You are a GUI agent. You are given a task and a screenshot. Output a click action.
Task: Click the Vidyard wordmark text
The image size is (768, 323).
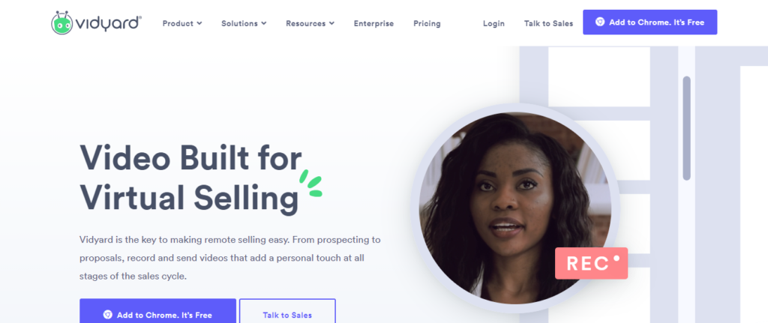click(108, 23)
